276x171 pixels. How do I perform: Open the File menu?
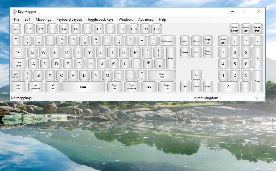[x=16, y=19]
